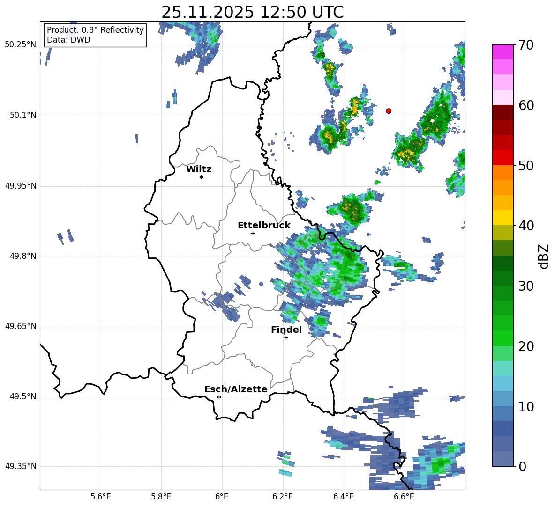The width and height of the screenshot is (555, 506).
Task: Click the colorbar tick value 10
Action: point(526,406)
